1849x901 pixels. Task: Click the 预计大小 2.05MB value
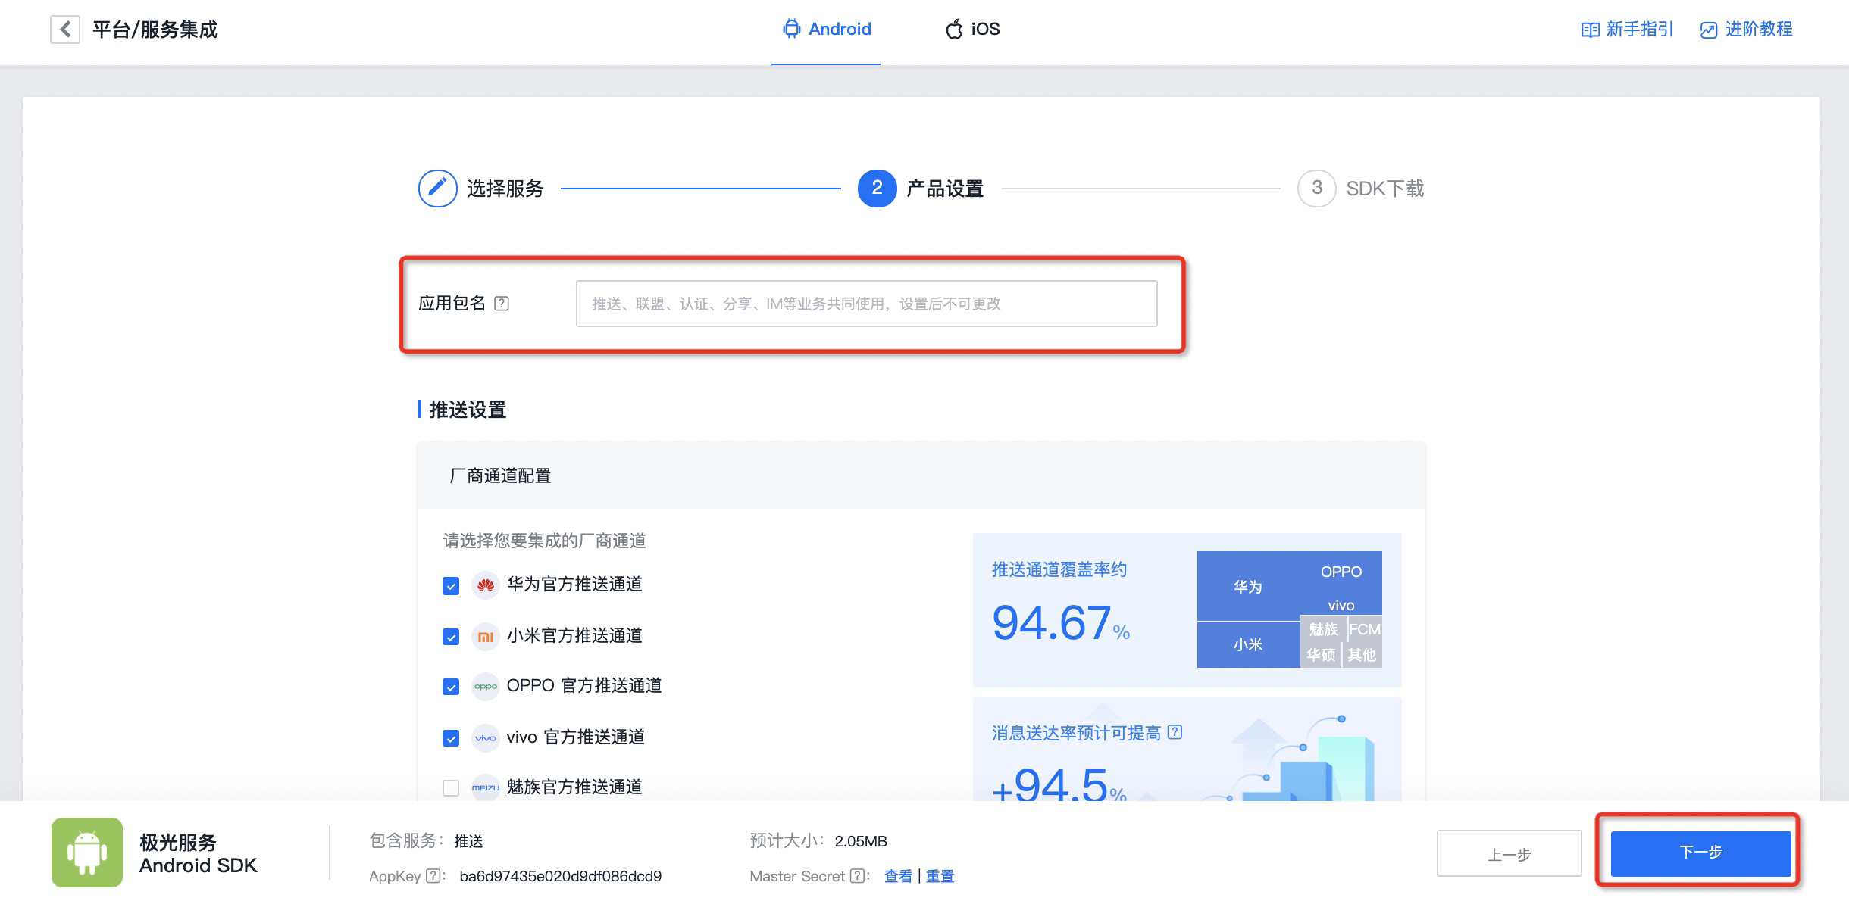coord(860,841)
